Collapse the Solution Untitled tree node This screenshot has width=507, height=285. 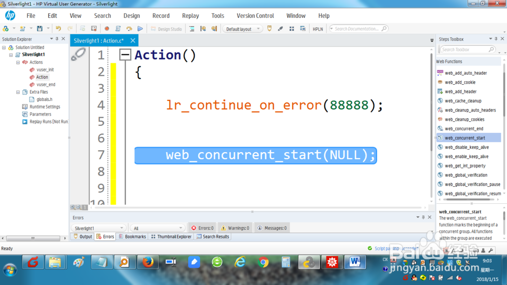pyautogui.click(x=4, y=47)
